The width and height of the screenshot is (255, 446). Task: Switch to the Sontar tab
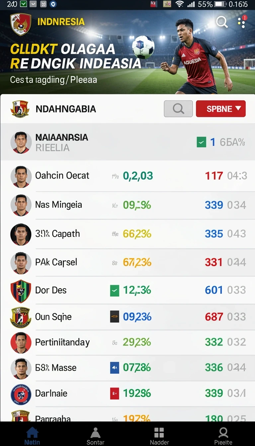[x=95, y=436]
